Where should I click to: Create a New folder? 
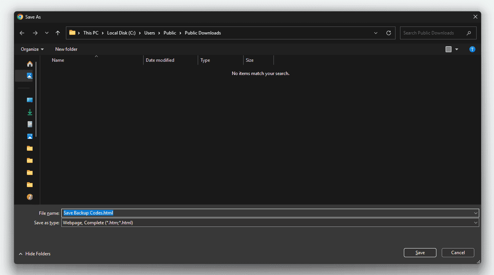66,49
